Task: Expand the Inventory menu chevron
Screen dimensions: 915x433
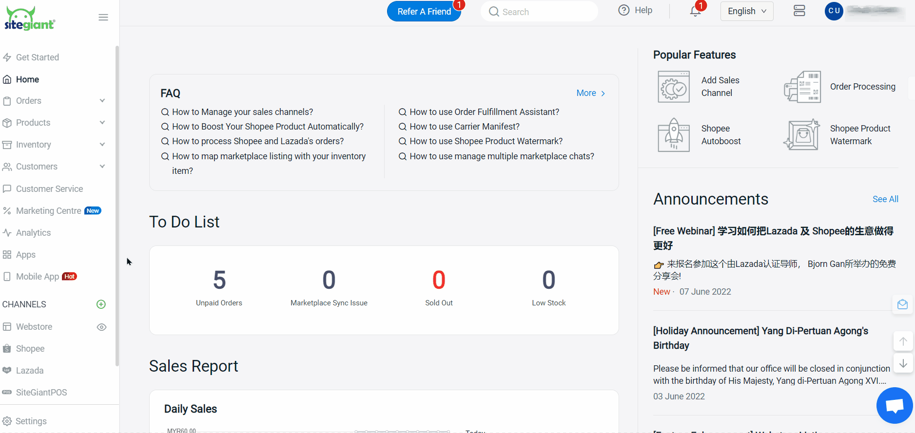Action: (102, 145)
